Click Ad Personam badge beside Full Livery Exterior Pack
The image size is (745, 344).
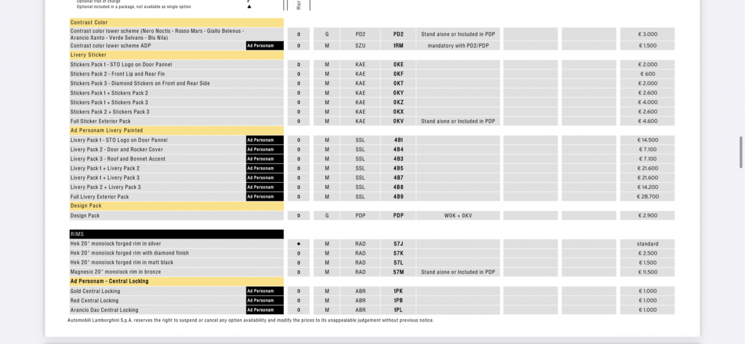[x=264, y=196]
